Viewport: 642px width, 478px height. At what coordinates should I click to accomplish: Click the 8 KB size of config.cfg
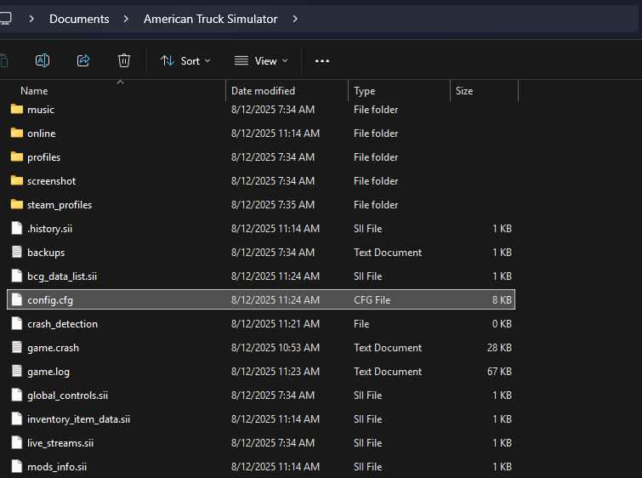pyautogui.click(x=502, y=300)
